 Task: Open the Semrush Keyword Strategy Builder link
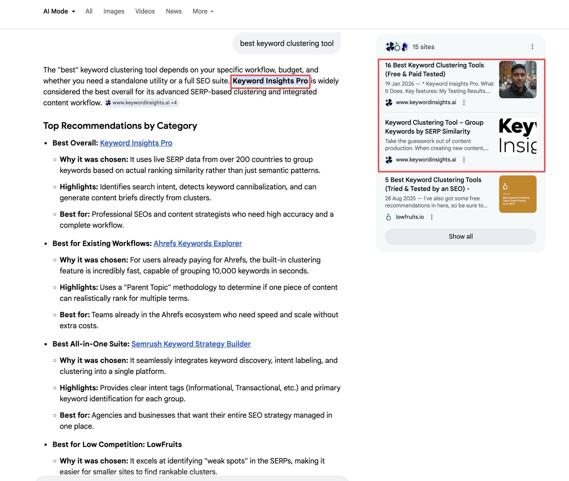pos(191,344)
